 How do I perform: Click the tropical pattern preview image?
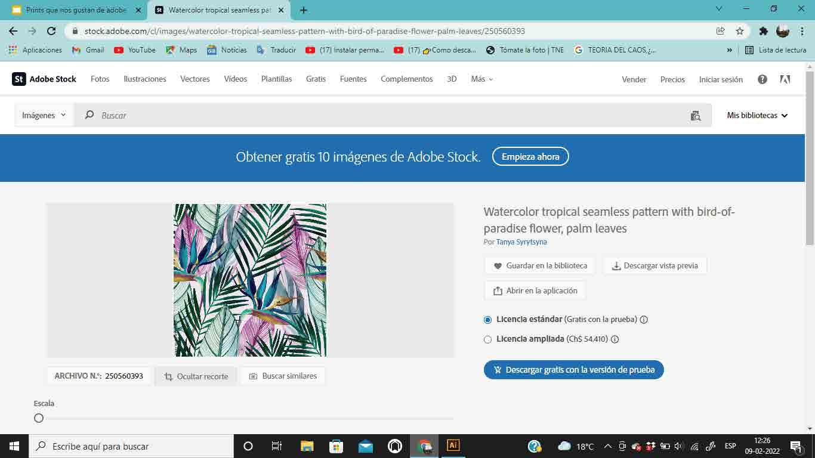click(x=250, y=280)
